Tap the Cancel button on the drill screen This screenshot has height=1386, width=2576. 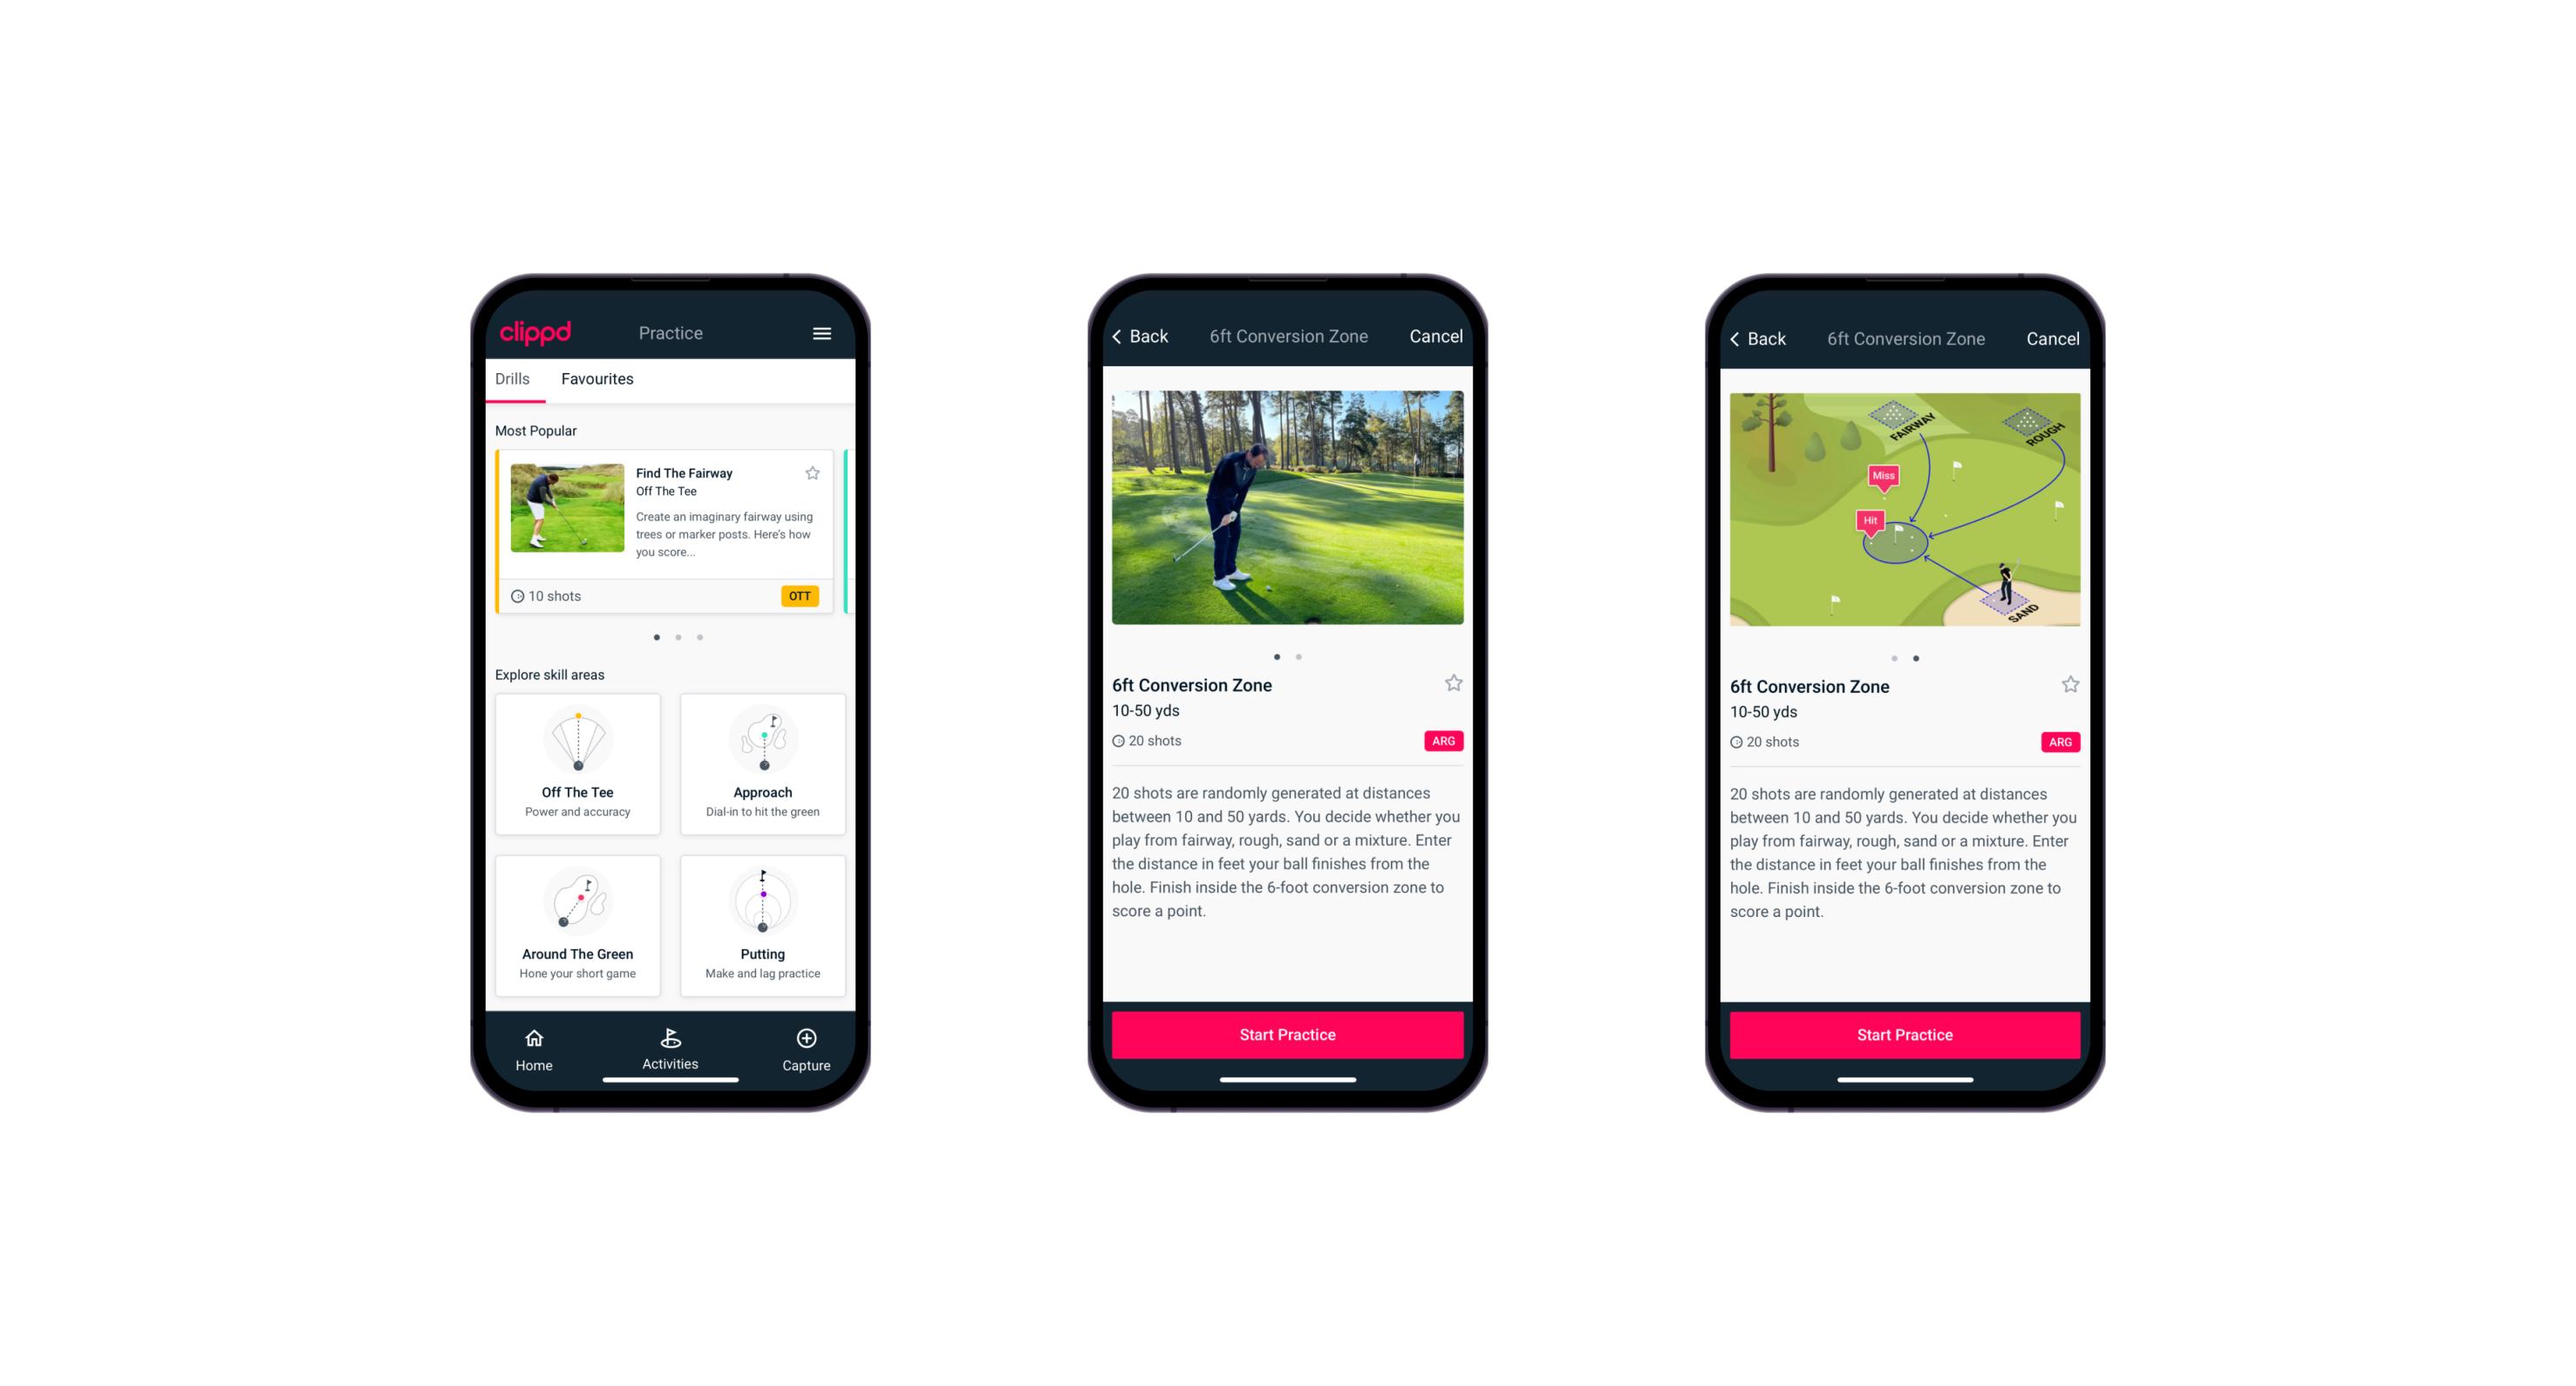tap(1439, 336)
